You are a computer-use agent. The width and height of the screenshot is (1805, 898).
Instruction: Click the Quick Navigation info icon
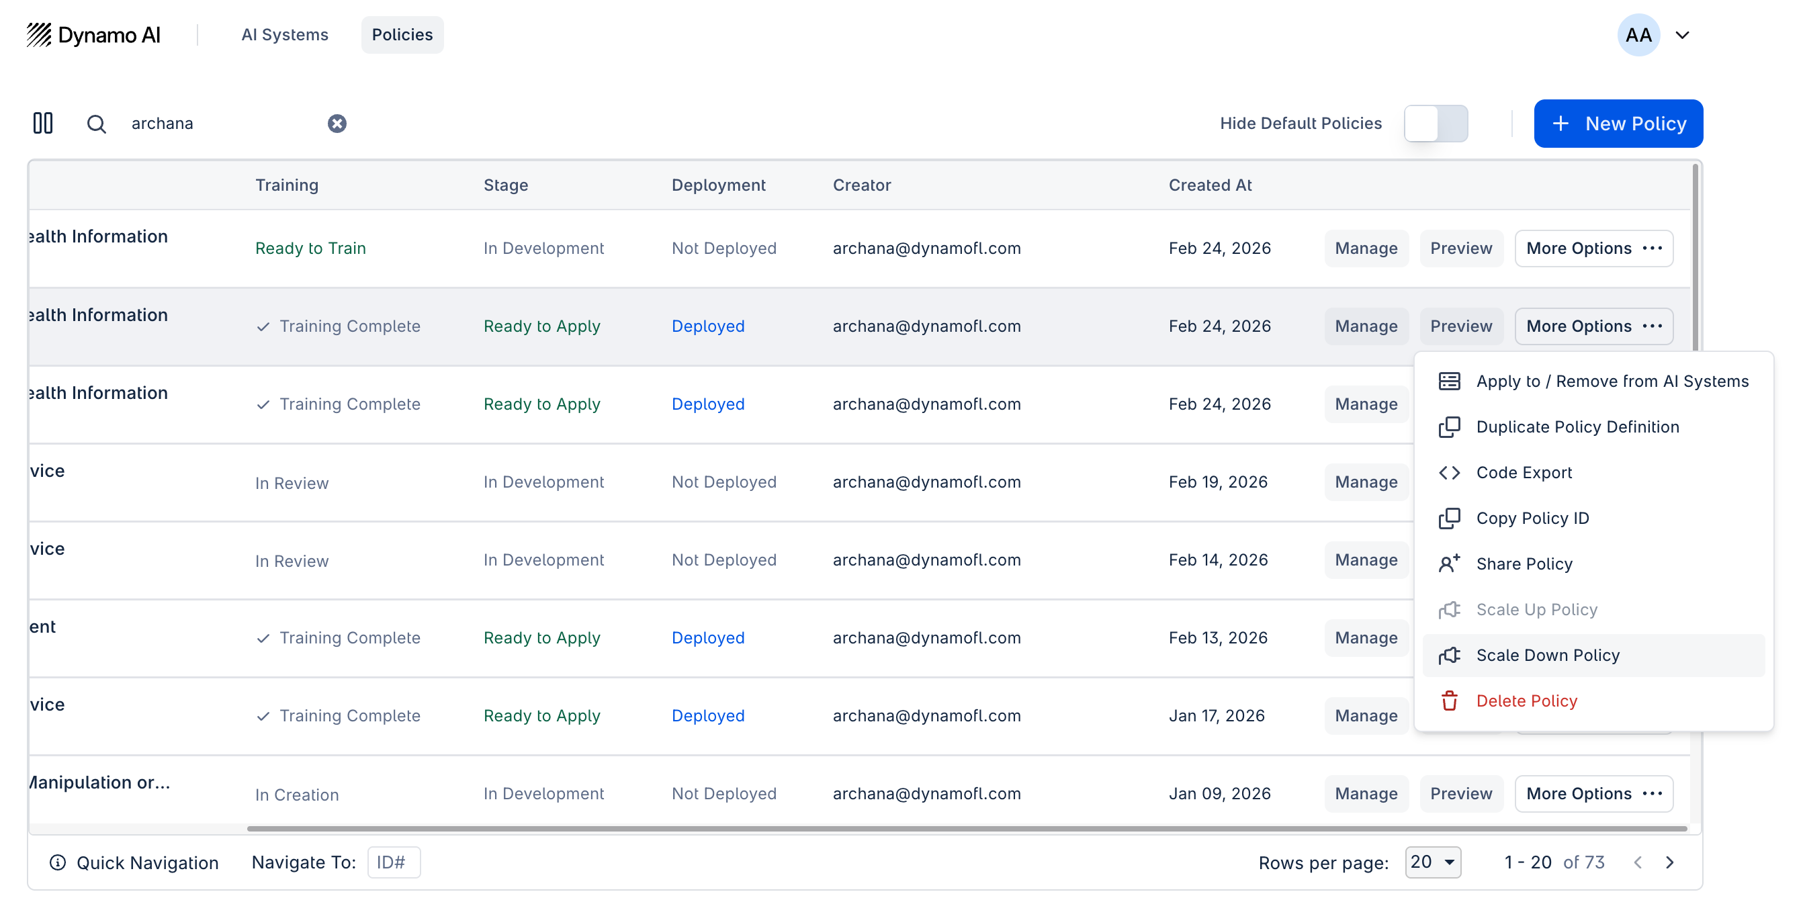coord(58,862)
